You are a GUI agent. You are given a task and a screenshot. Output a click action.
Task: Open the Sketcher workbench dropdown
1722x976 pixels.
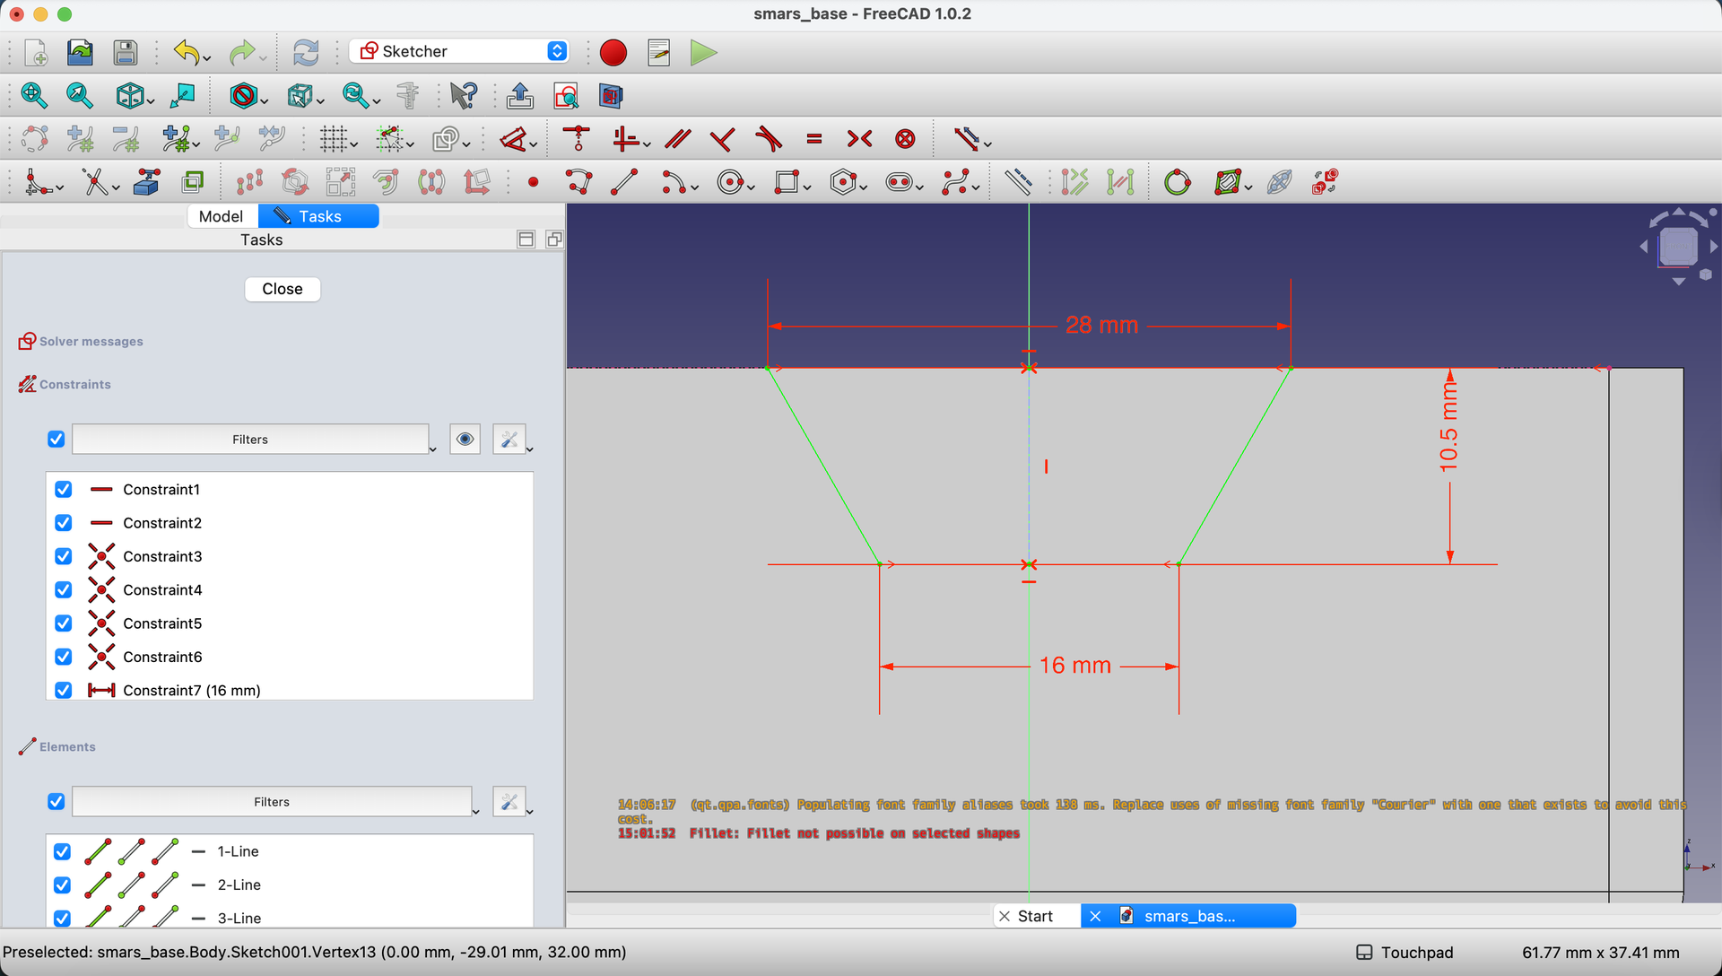[459, 51]
